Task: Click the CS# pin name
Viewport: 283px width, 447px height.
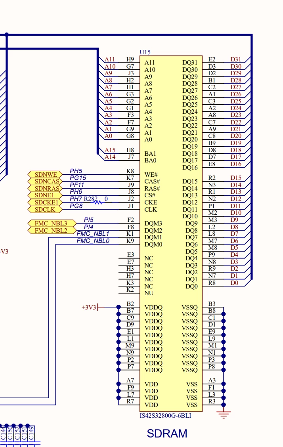Action: coord(150,195)
